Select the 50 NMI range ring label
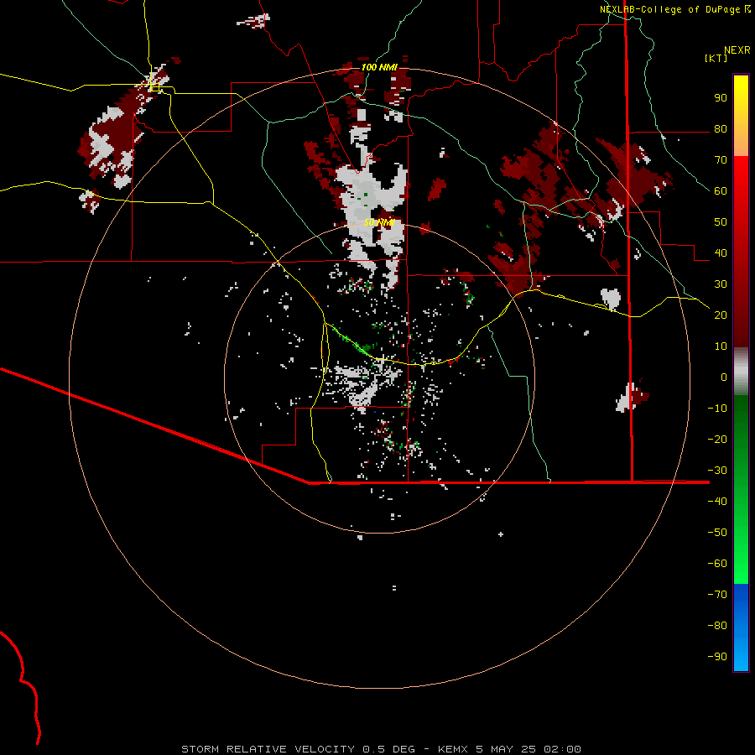Screen dimensions: 755x755 click(x=379, y=222)
